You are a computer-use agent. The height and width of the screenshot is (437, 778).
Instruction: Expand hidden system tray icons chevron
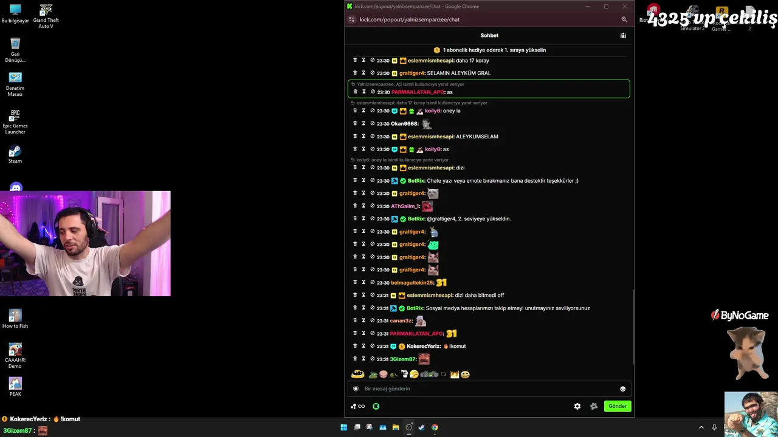pos(701,427)
